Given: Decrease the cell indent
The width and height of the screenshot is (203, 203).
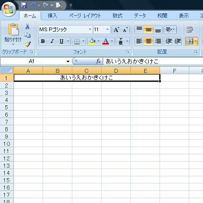Looking at the screenshot, I should (x=168, y=41).
